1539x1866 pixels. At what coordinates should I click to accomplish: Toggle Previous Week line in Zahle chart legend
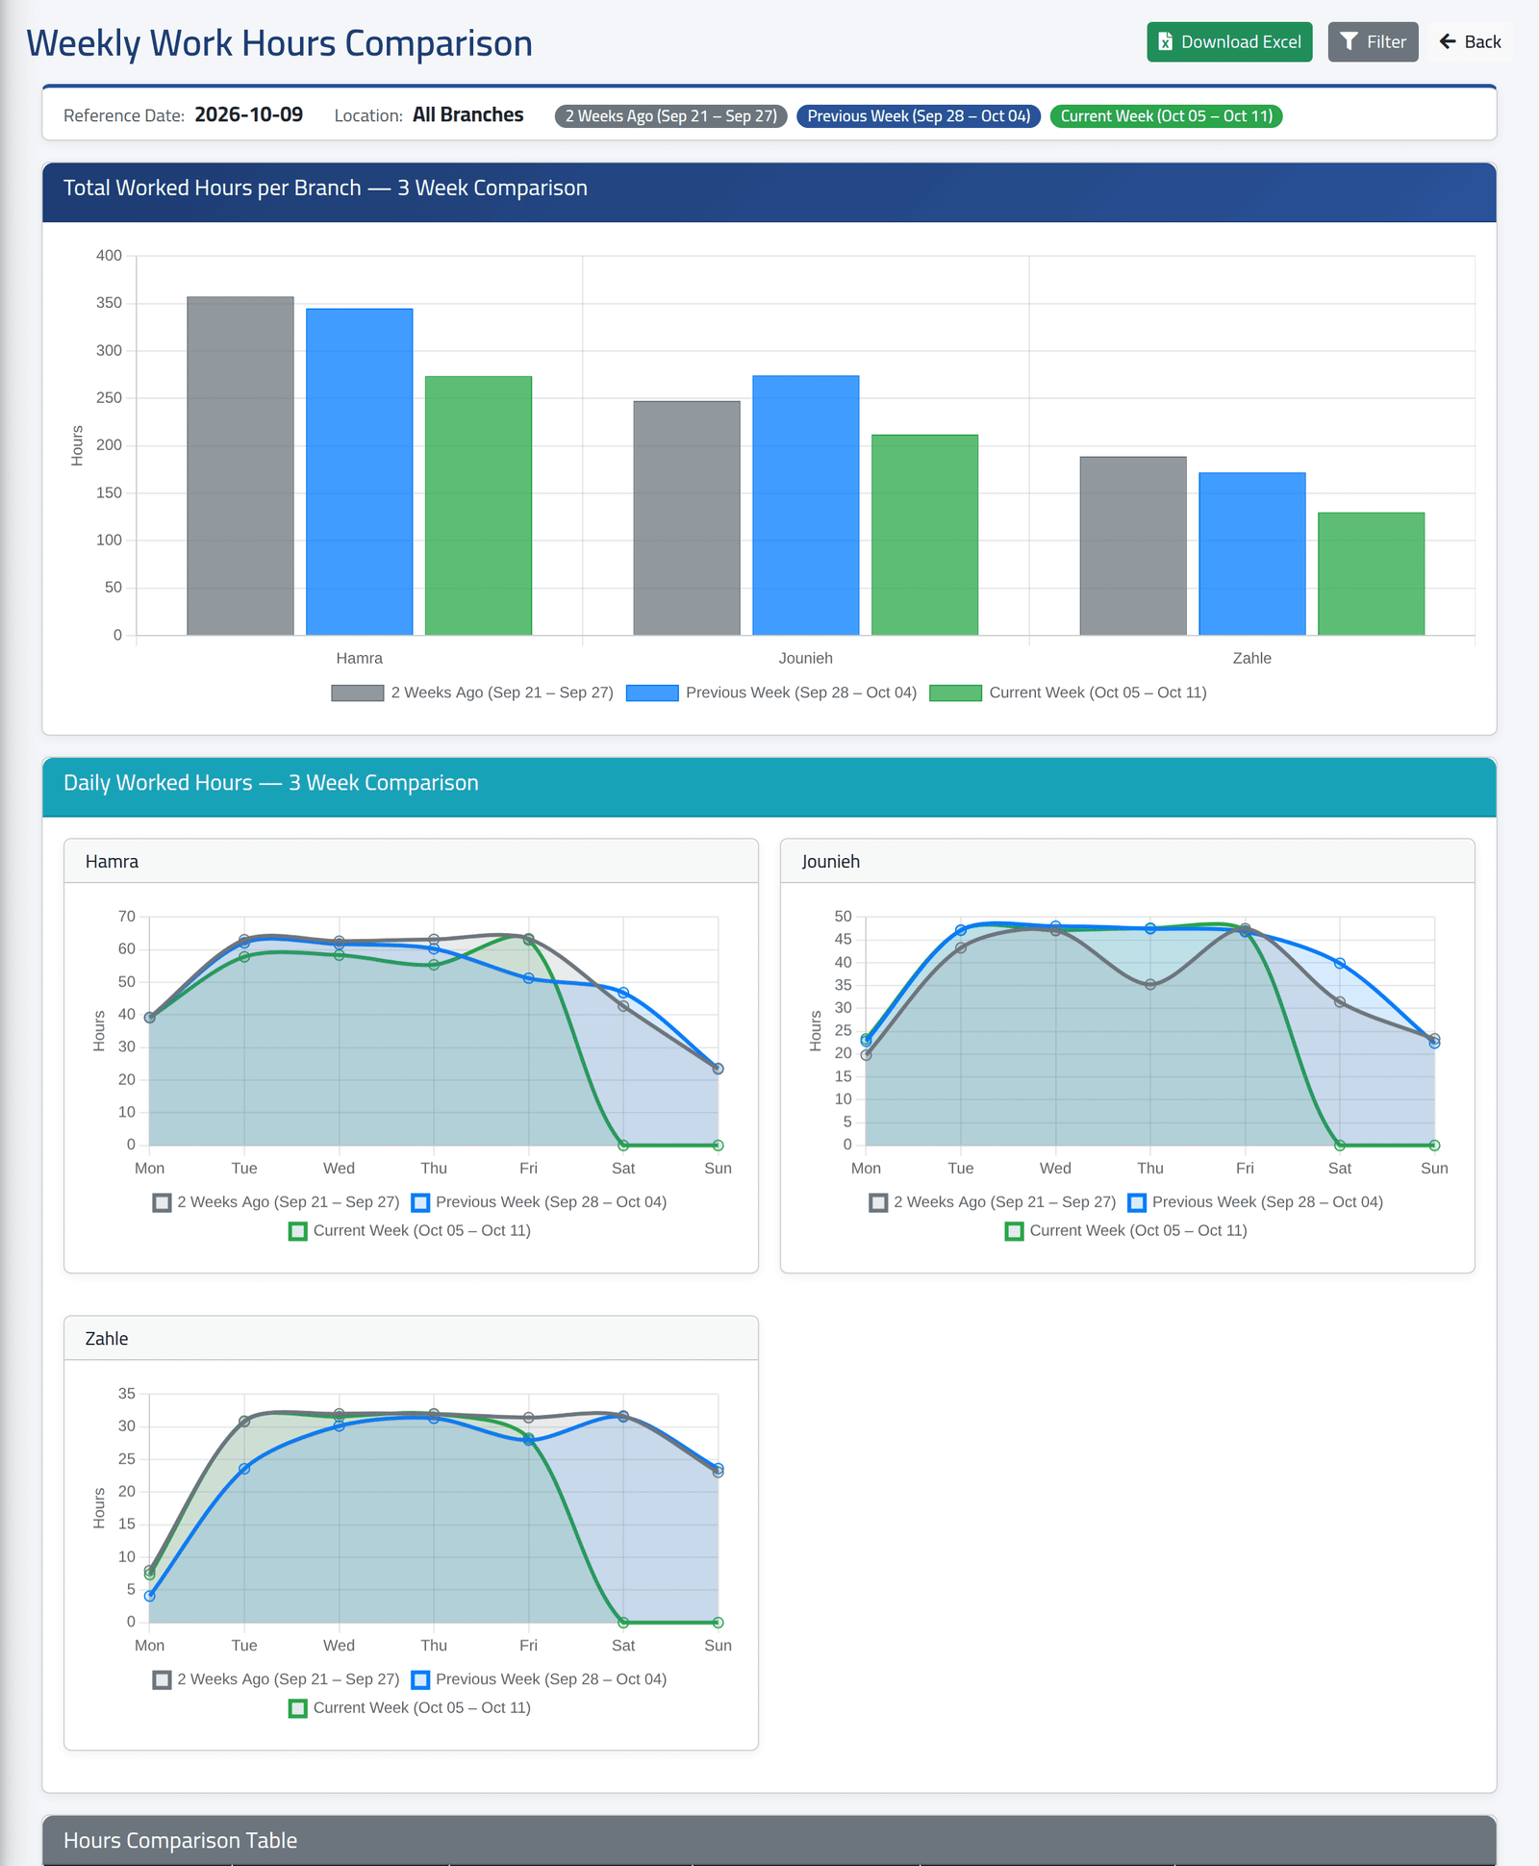pos(539,1679)
